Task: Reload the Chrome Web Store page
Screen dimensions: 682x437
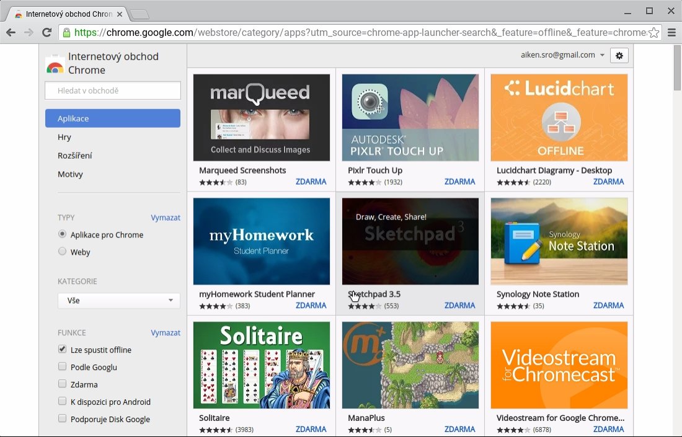Action: tap(46, 32)
